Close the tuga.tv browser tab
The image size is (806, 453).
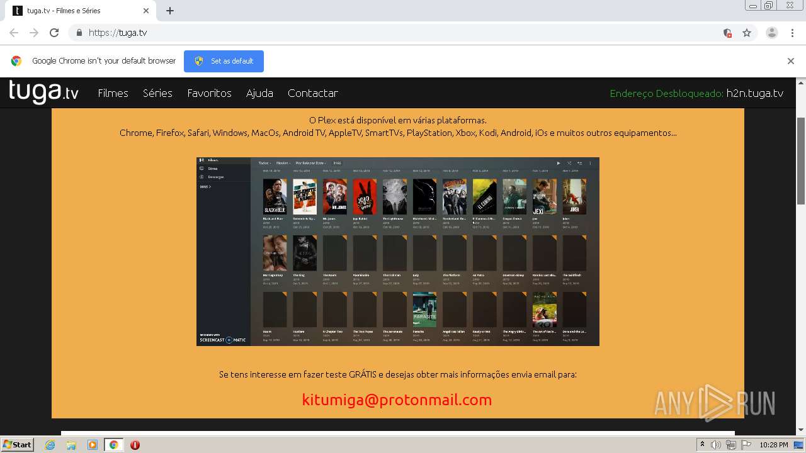pos(146,11)
